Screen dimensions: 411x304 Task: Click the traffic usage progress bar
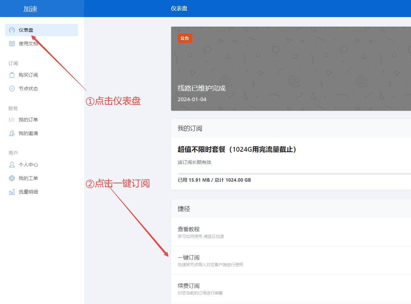[293, 173]
